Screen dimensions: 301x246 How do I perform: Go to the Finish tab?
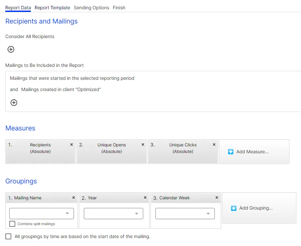click(119, 8)
